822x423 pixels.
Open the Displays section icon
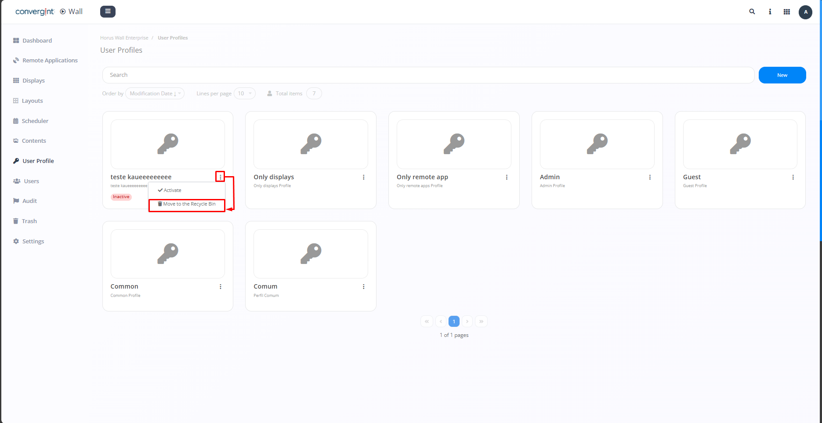pyautogui.click(x=16, y=80)
